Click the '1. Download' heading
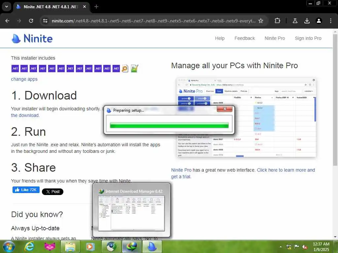The width and height of the screenshot is (338, 253). 44,95
